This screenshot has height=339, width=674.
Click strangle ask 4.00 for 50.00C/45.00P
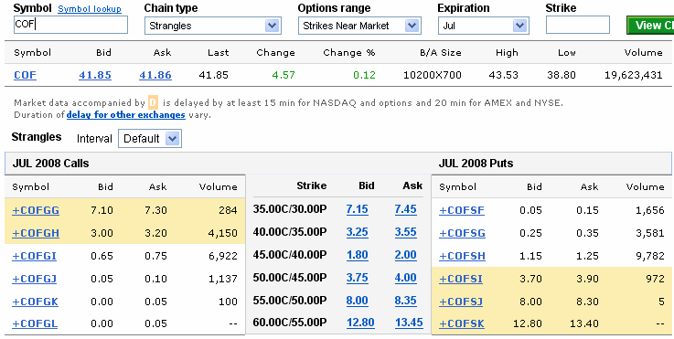click(406, 278)
